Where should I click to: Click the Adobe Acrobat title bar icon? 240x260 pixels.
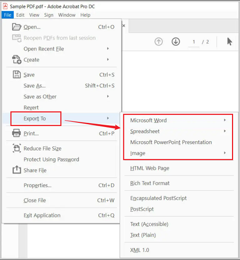[x=6, y=6]
